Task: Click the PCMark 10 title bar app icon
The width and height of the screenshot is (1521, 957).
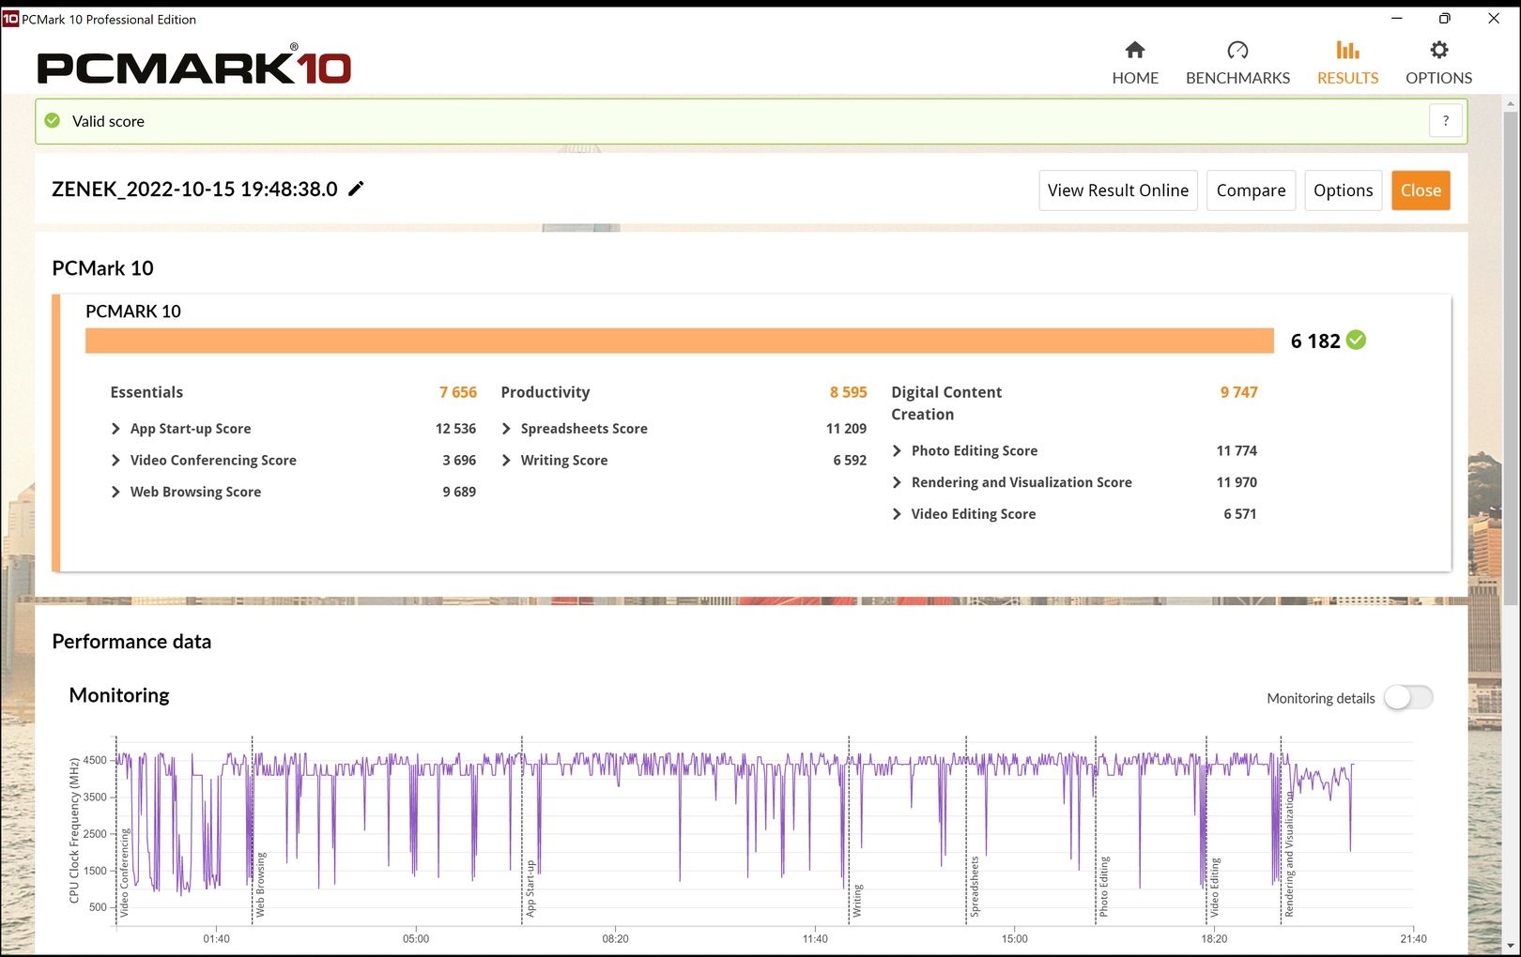Action: pos(10,19)
